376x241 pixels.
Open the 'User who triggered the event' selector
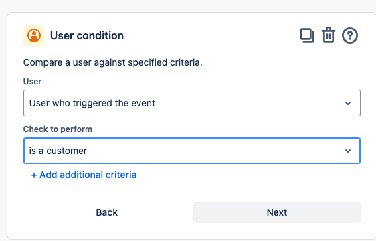(192, 103)
